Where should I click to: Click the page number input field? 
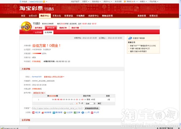pyautogui.click(x=91, y=104)
